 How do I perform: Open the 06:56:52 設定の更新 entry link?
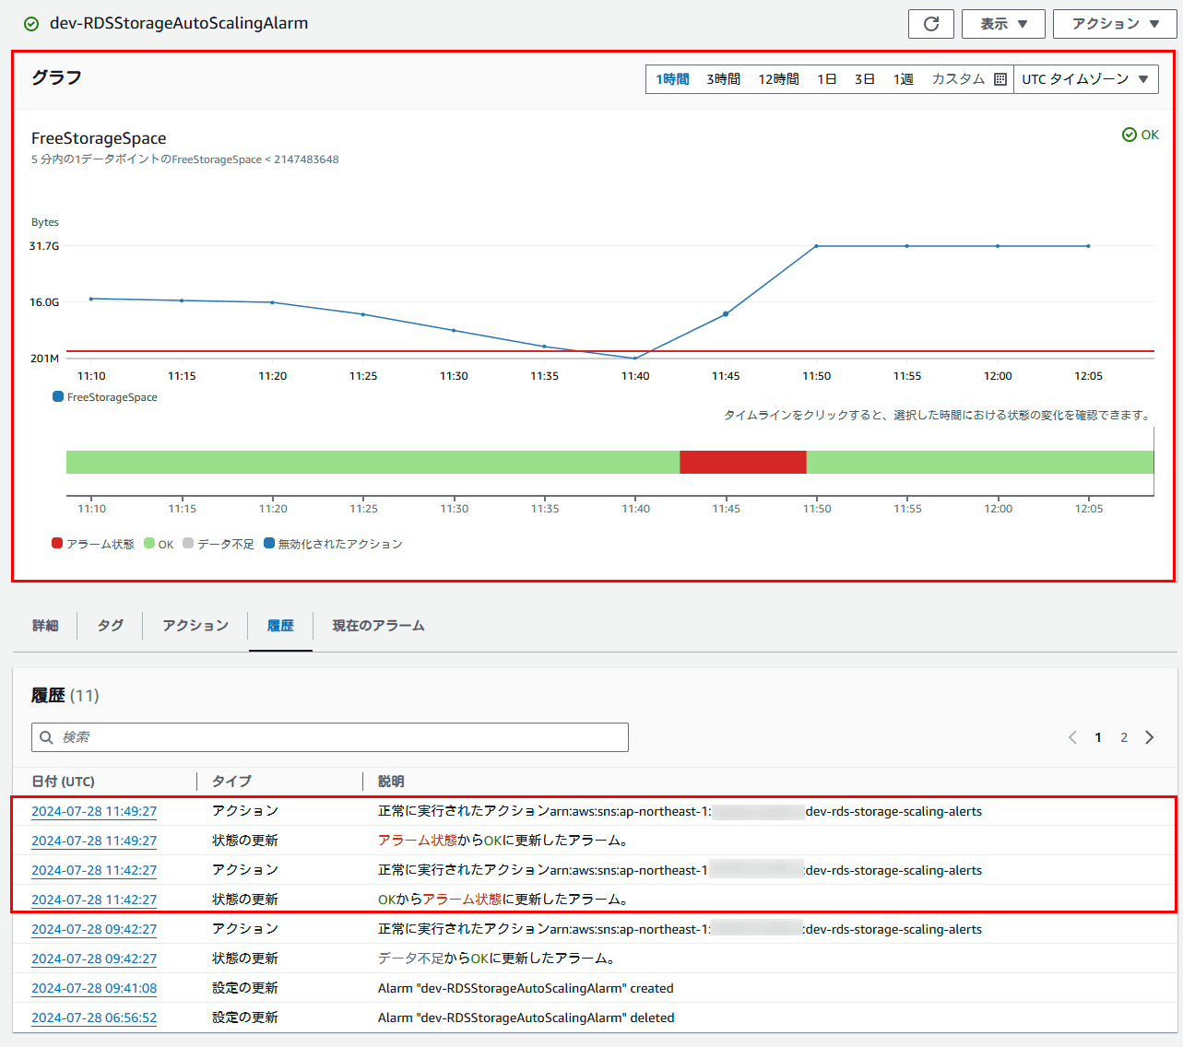click(94, 1018)
